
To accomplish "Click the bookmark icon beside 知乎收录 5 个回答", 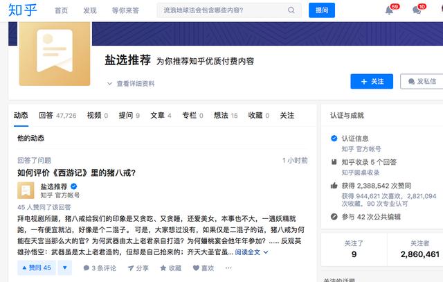I will pyautogui.click(x=334, y=162).
